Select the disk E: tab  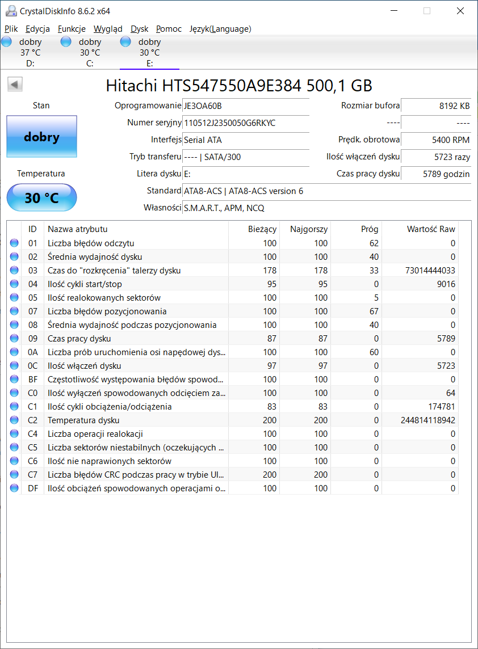tap(149, 53)
